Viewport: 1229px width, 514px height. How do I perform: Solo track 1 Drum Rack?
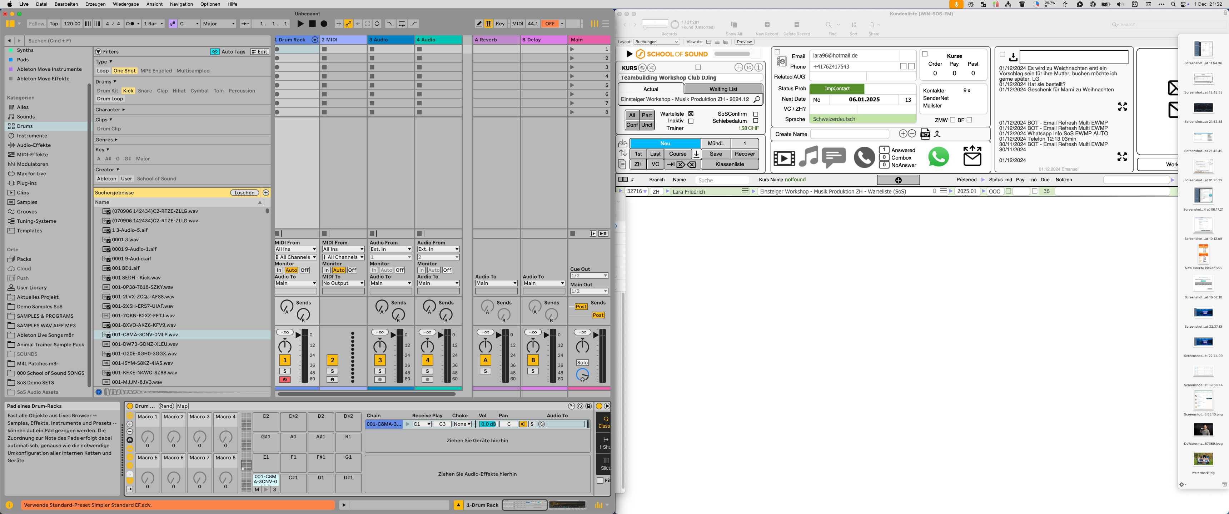tap(285, 371)
